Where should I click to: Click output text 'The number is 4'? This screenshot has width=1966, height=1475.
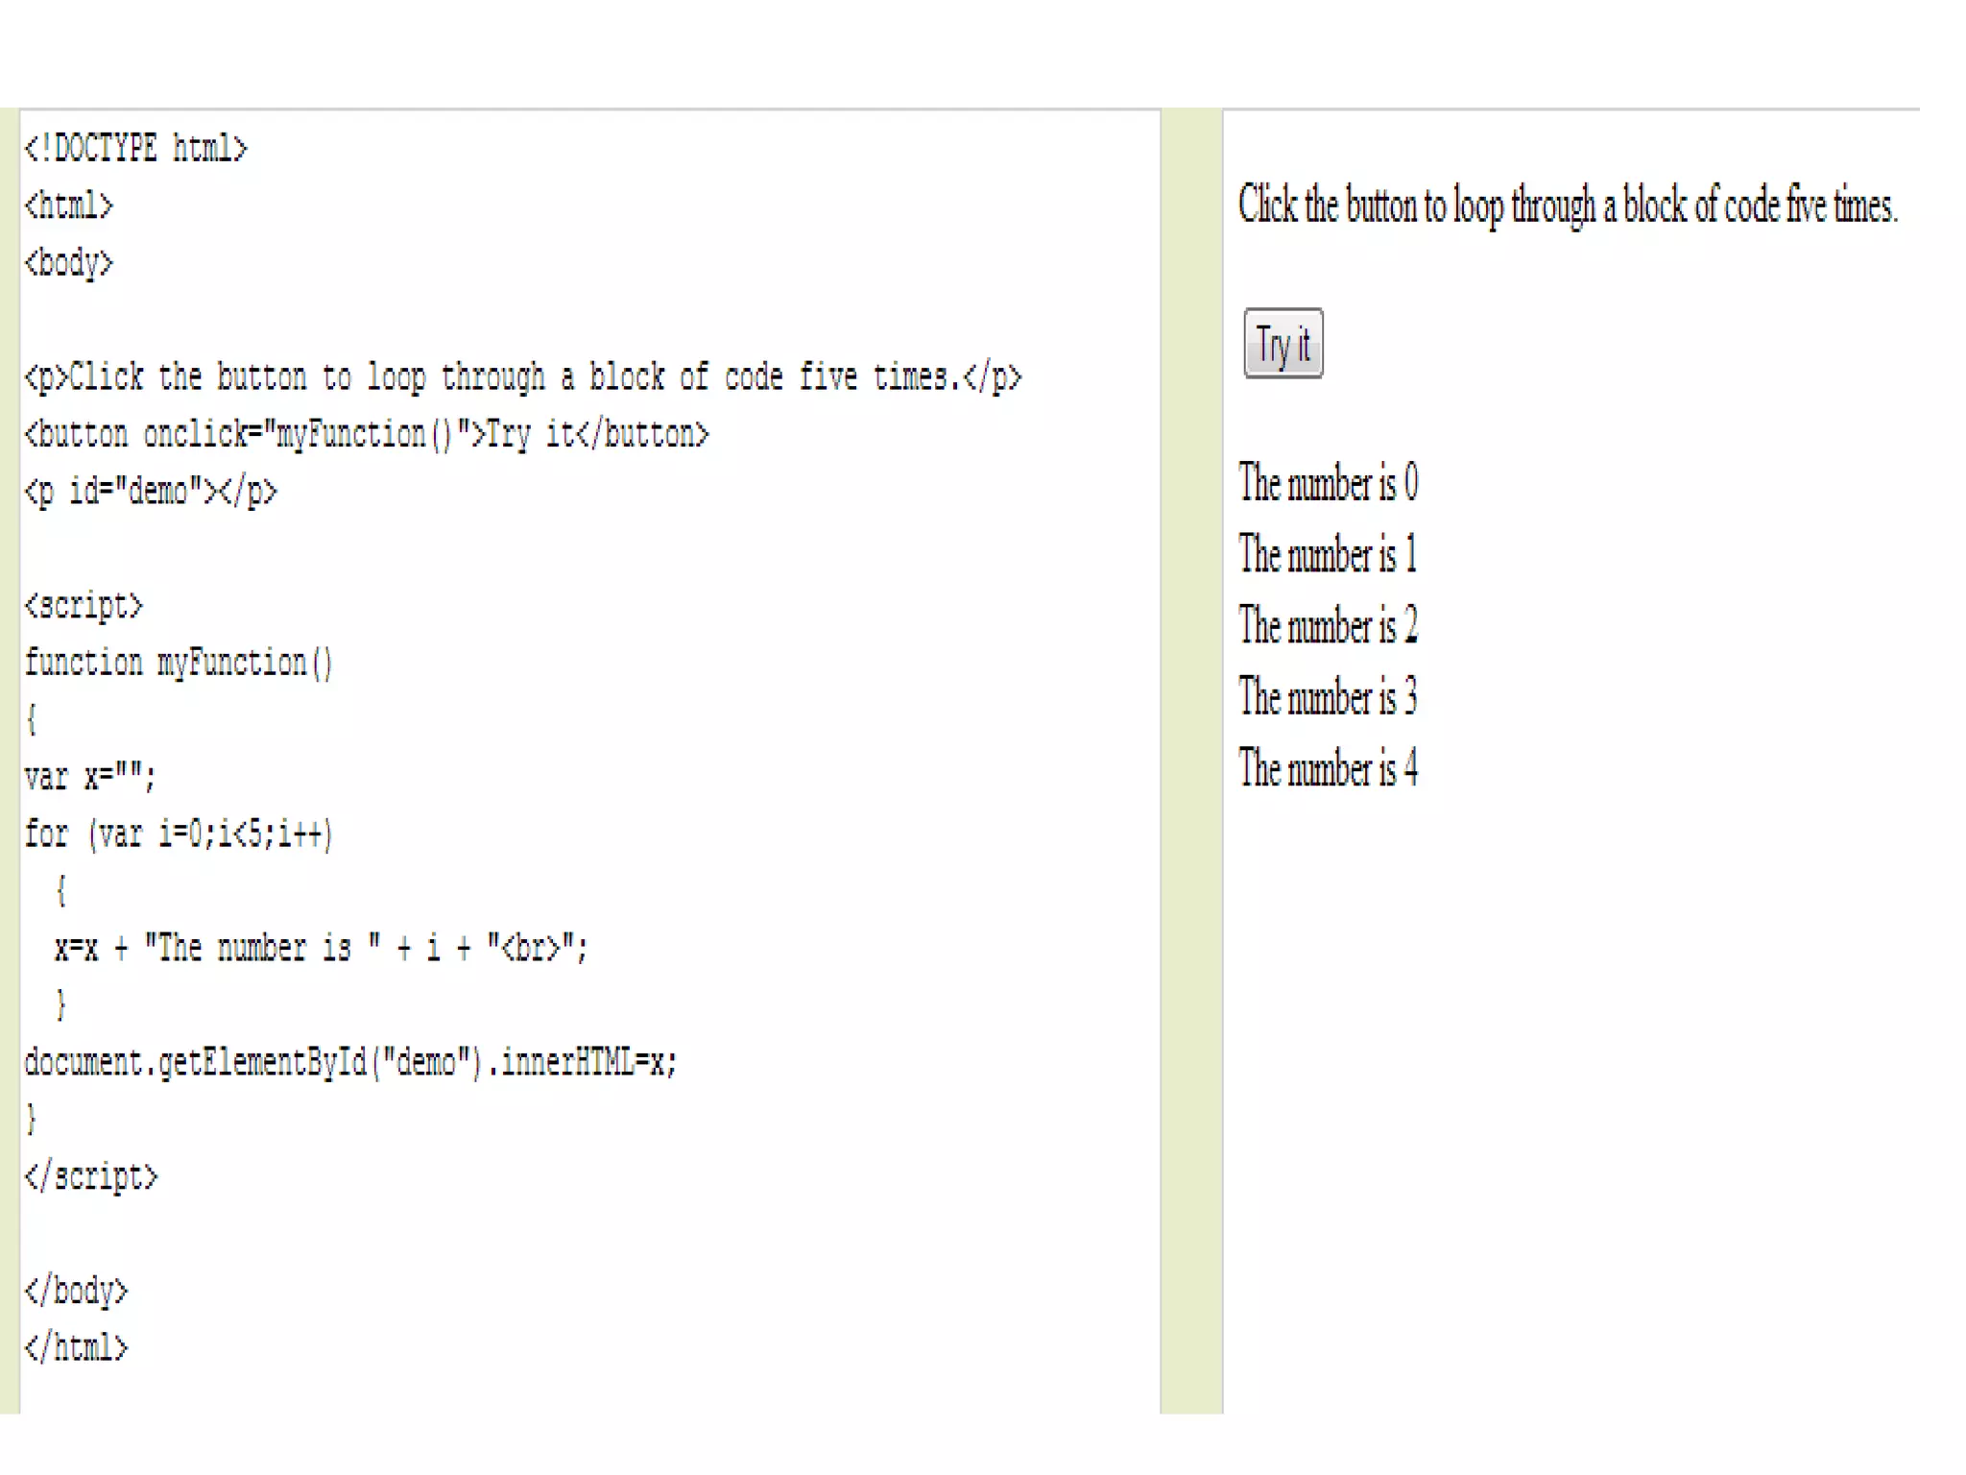tap(1329, 768)
